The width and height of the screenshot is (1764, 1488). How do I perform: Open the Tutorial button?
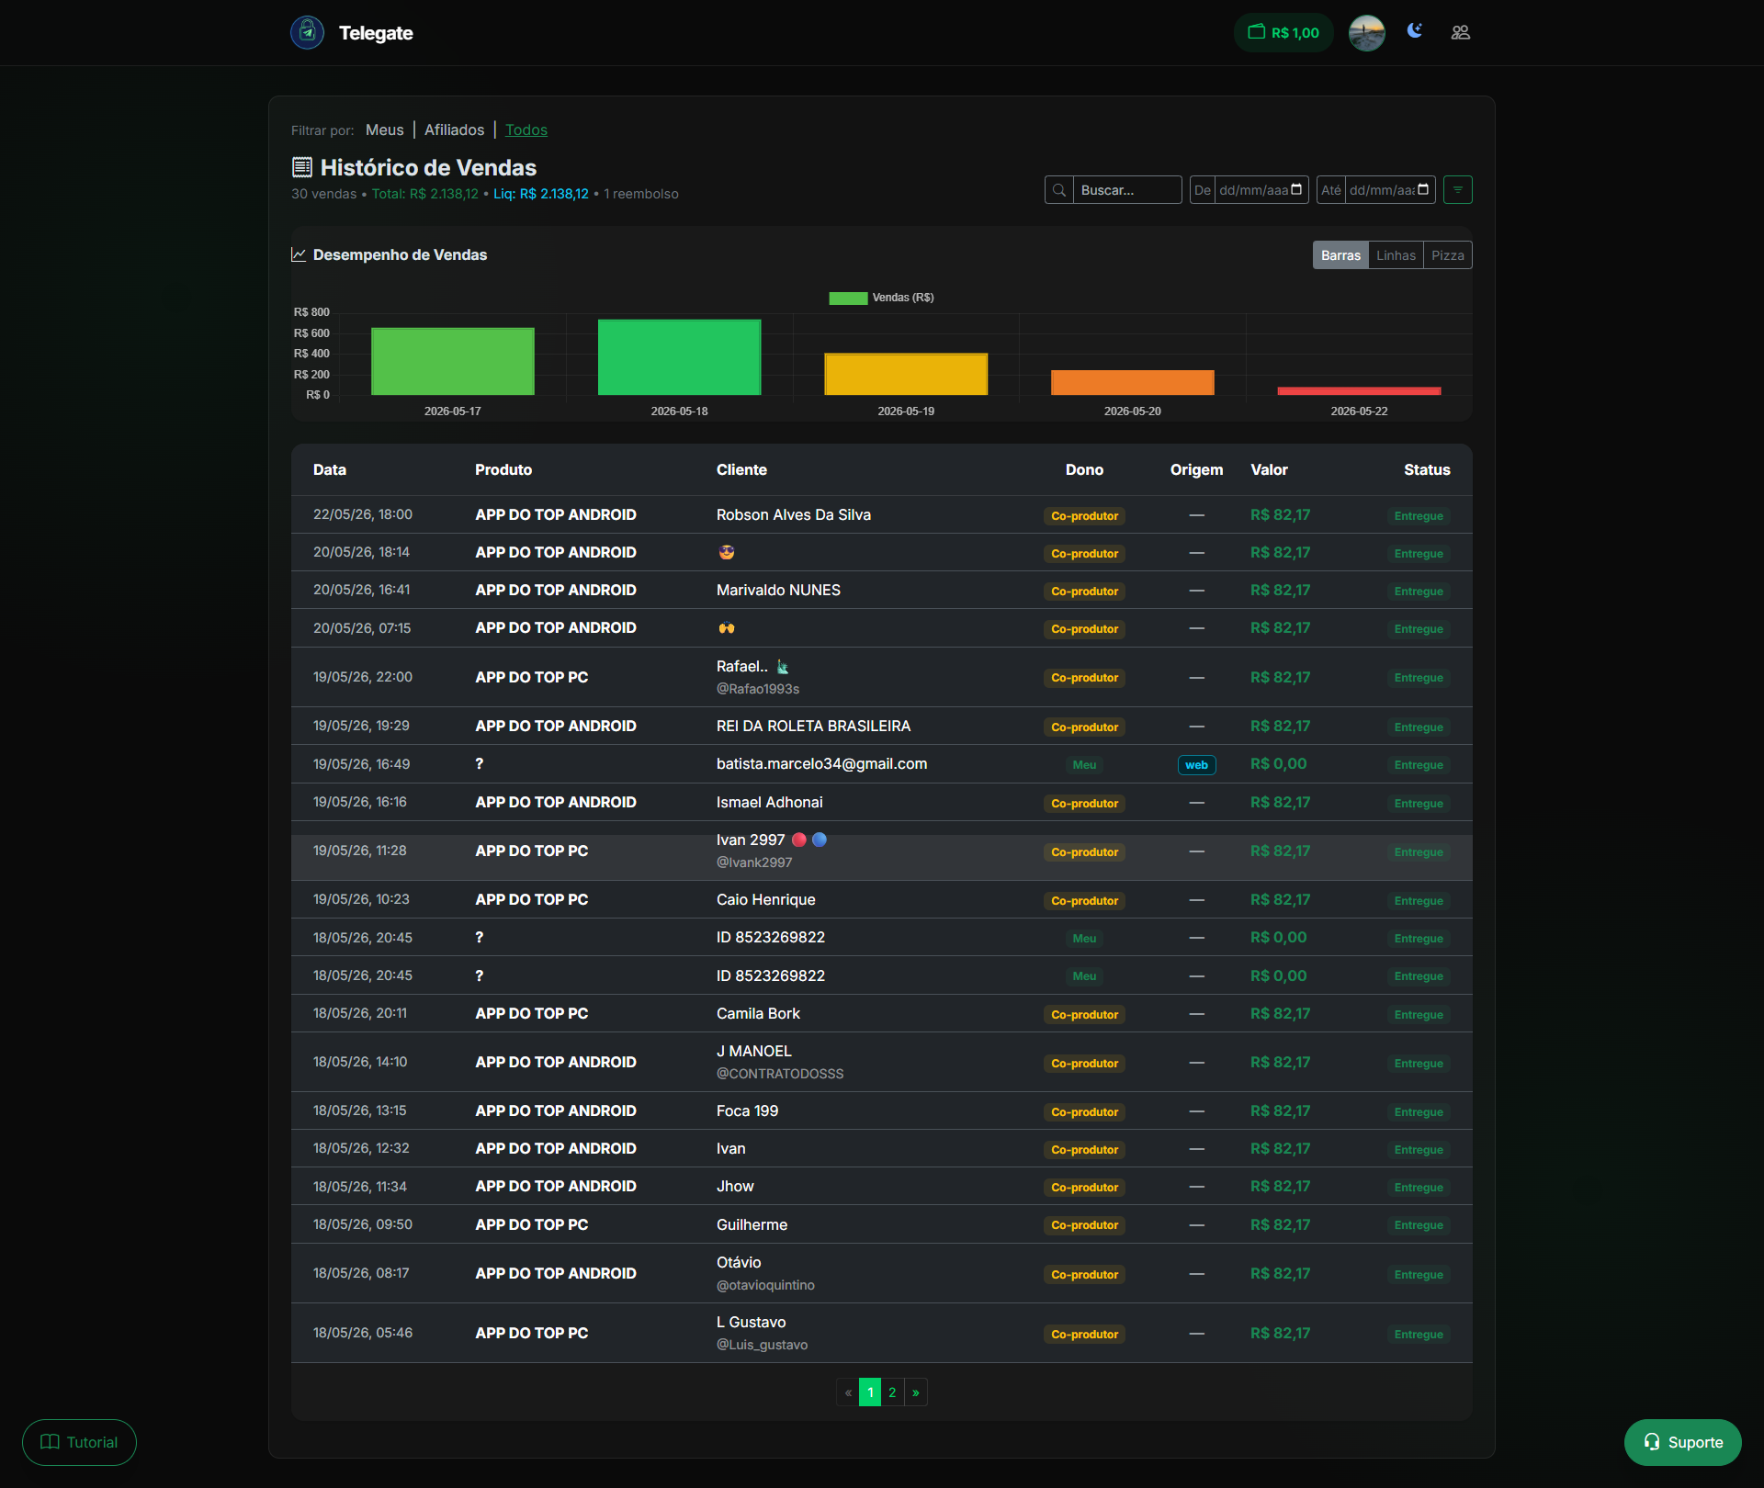(x=79, y=1442)
